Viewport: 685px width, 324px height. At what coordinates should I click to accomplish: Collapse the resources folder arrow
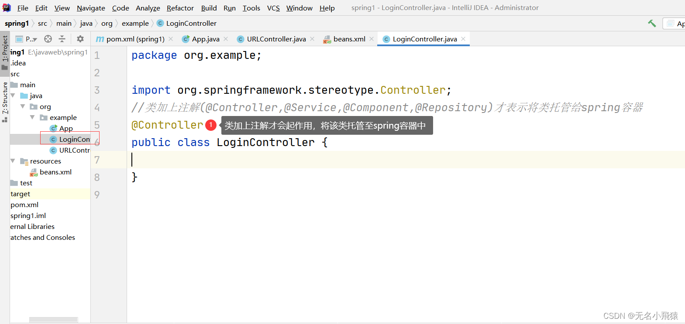coord(13,161)
